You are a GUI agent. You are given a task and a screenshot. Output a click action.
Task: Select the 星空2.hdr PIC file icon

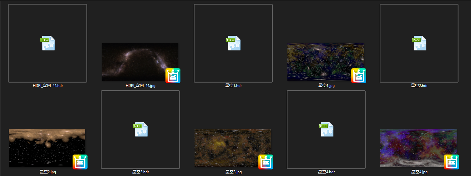[x=419, y=43]
